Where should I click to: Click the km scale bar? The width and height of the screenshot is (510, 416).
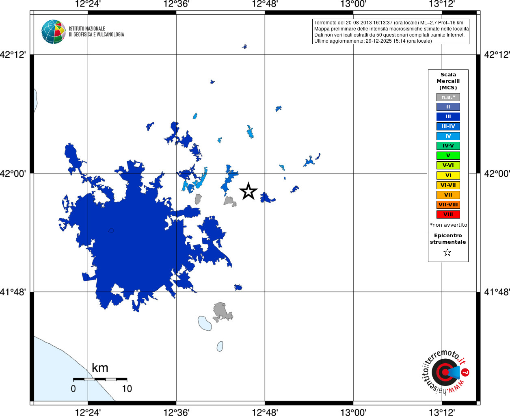[x=100, y=379]
